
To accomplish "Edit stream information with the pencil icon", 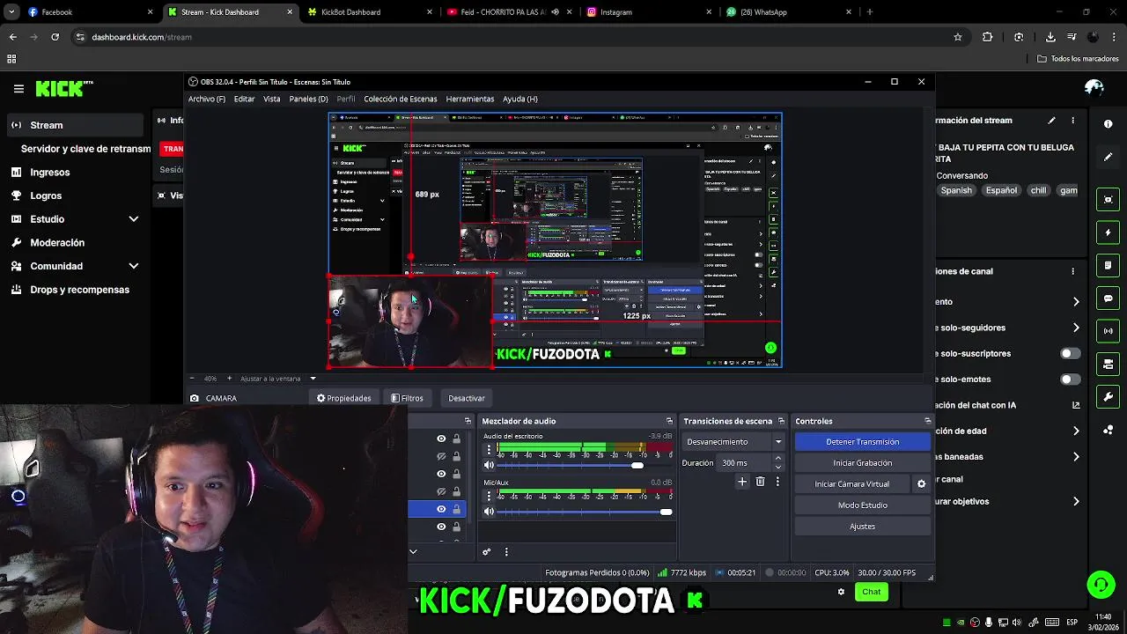I will [x=1051, y=121].
